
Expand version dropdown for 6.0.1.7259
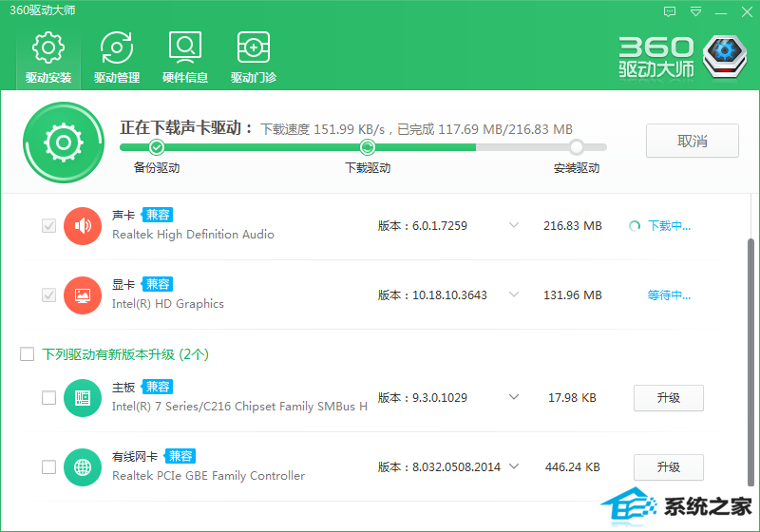tap(514, 225)
